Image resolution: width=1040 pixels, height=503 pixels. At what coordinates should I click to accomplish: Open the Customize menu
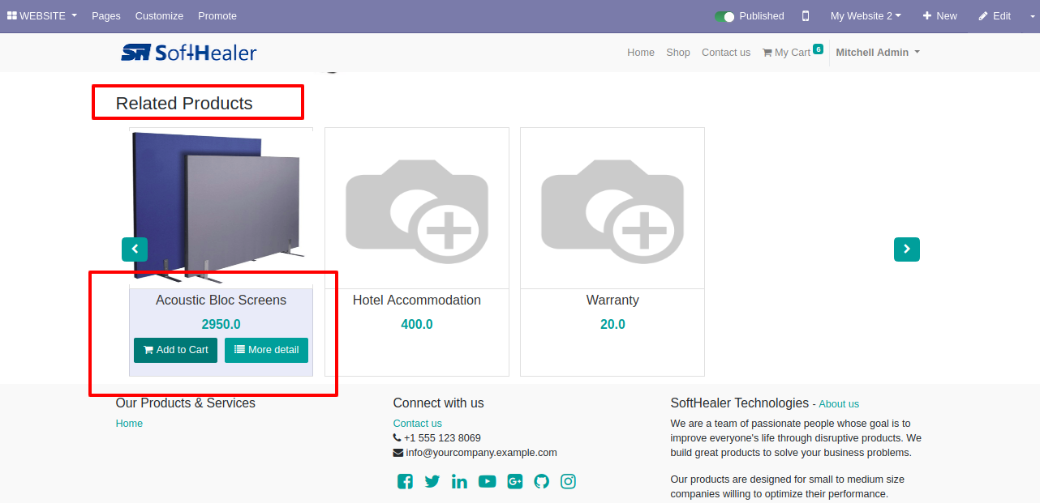click(159, 16)
